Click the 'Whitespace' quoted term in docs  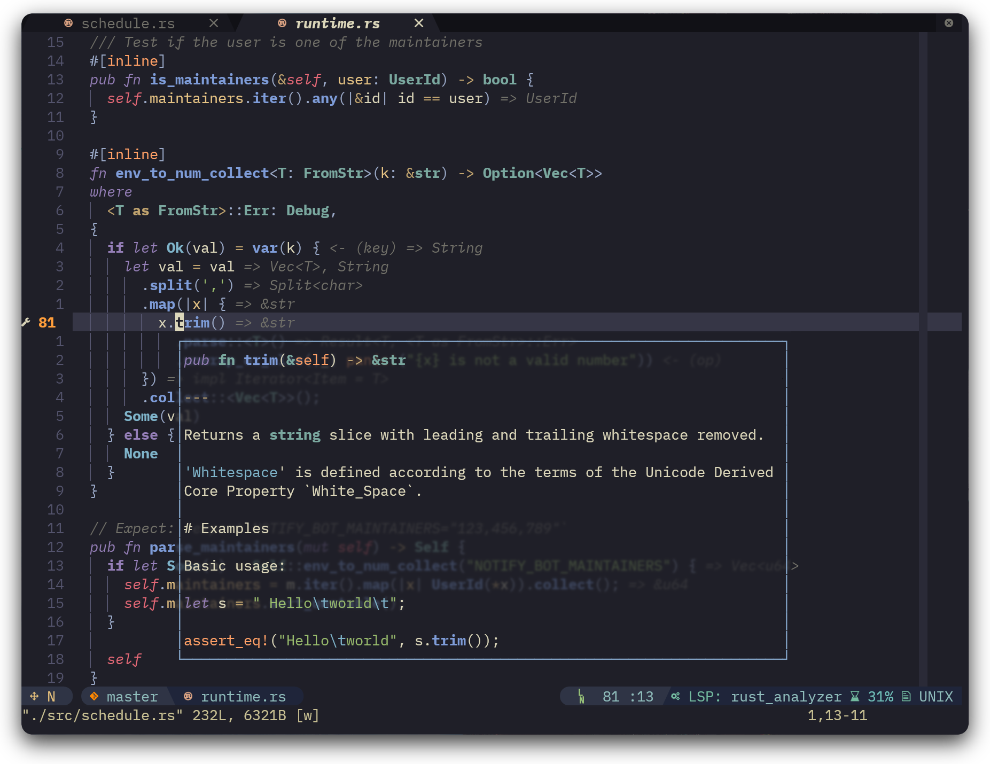tap(235, 472)
